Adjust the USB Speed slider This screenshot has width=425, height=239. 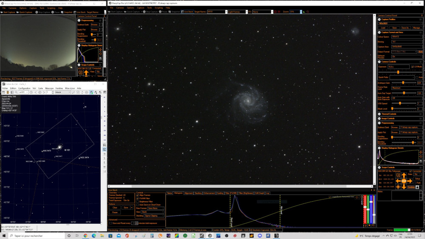(404, 104)
